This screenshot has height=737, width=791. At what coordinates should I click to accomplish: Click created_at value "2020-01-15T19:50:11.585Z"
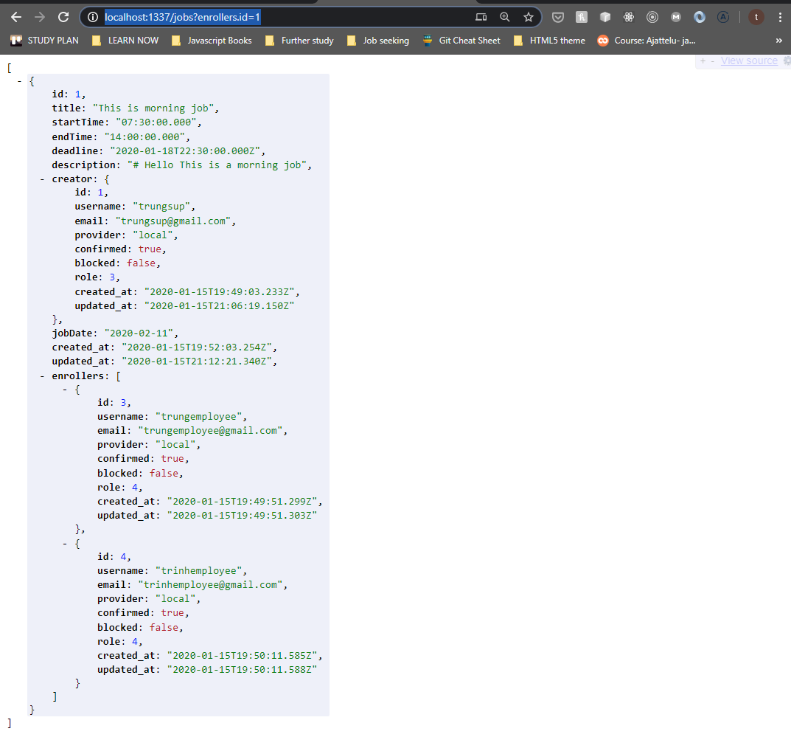(242, 656)
